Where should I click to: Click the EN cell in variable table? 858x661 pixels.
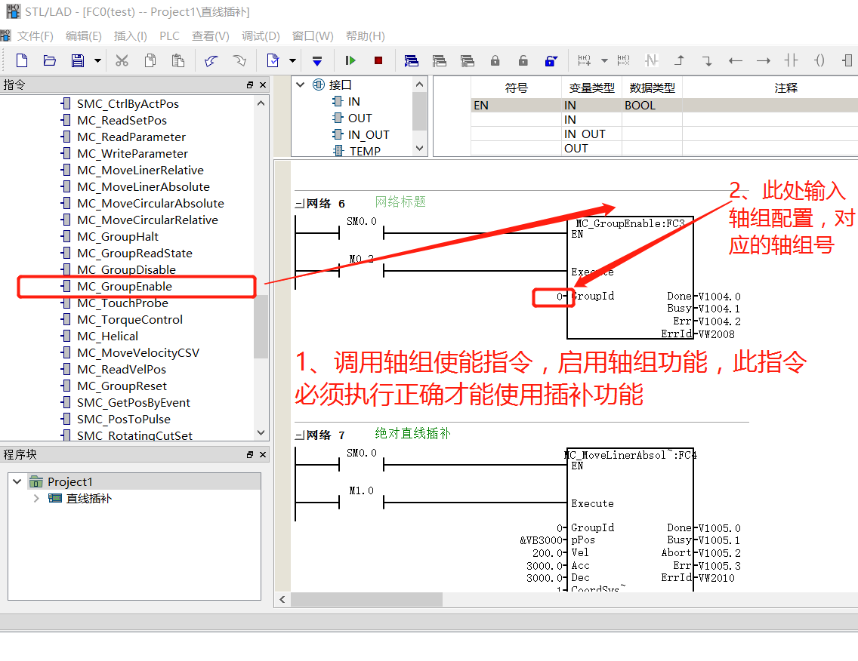coord(516,105)
